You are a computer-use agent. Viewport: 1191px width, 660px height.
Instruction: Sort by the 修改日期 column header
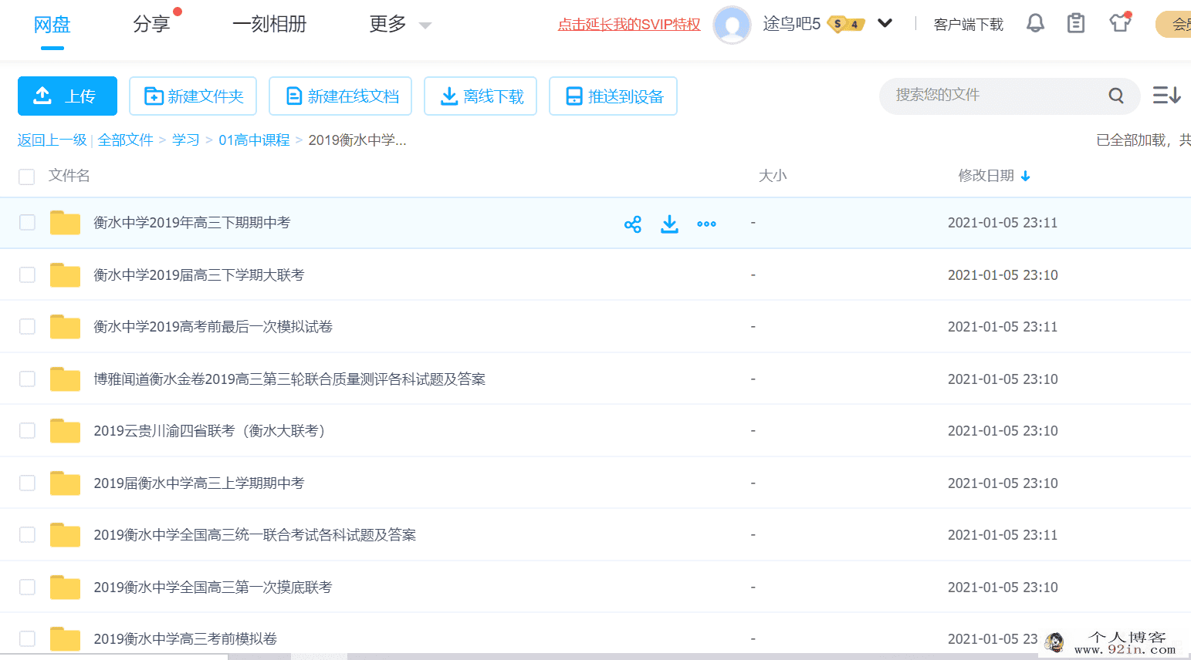986,176
